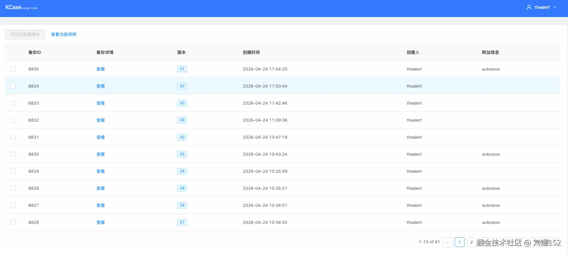Open 查看 details for backup 8831
Viewport: 568px width, 254px height.
point(101,137)
